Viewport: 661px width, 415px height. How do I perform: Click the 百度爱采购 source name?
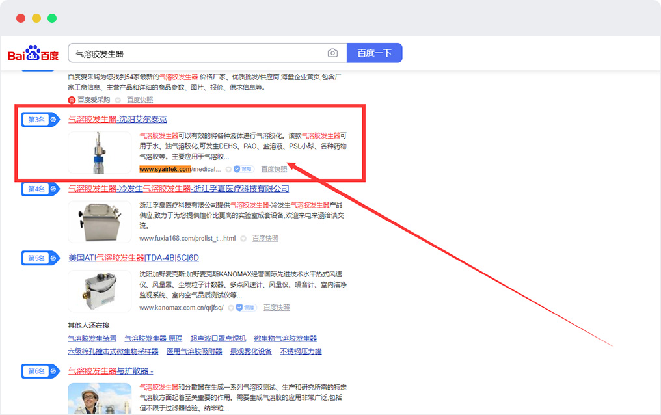click(94, 100)
